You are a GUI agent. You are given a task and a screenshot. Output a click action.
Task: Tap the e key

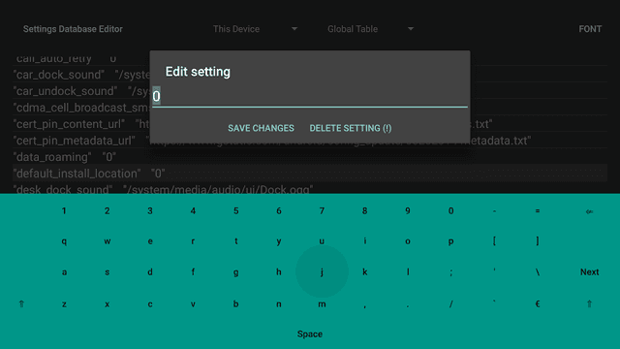tap(150, 241)
